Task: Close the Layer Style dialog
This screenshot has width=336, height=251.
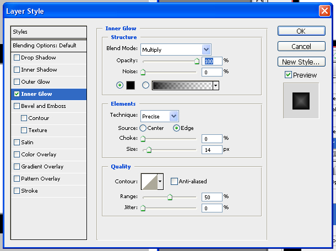Action: (324, 11)
